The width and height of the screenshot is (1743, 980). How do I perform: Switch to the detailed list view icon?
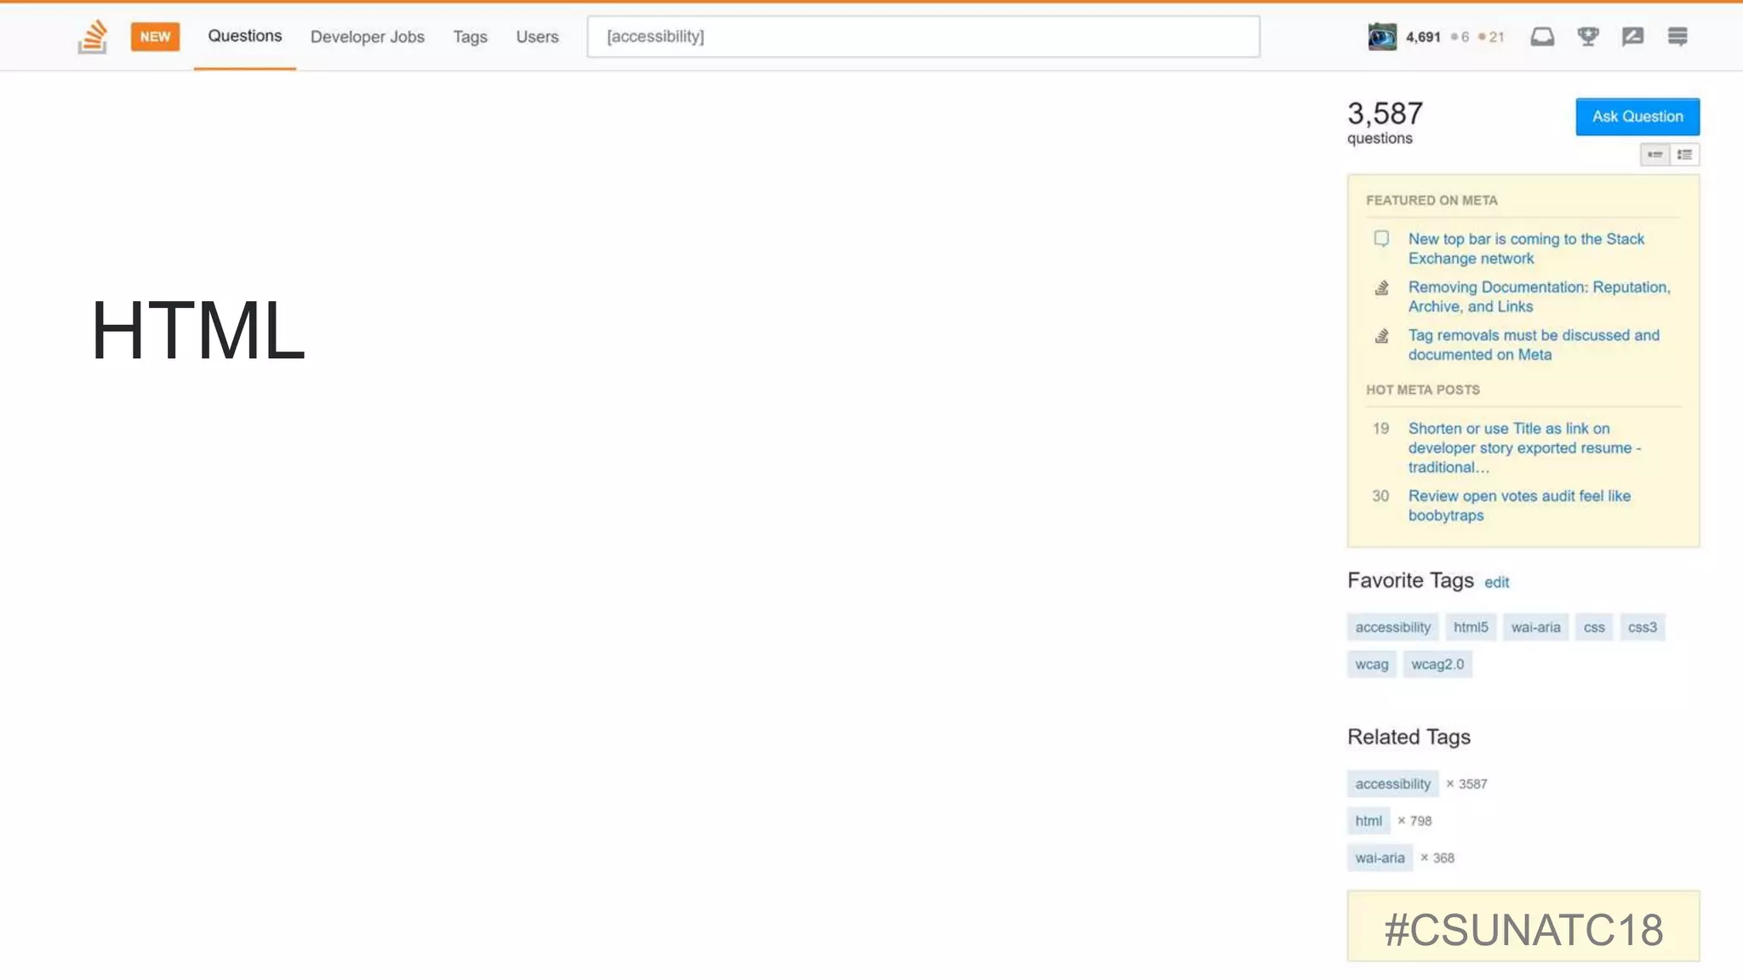click(x=1684, y=155)
